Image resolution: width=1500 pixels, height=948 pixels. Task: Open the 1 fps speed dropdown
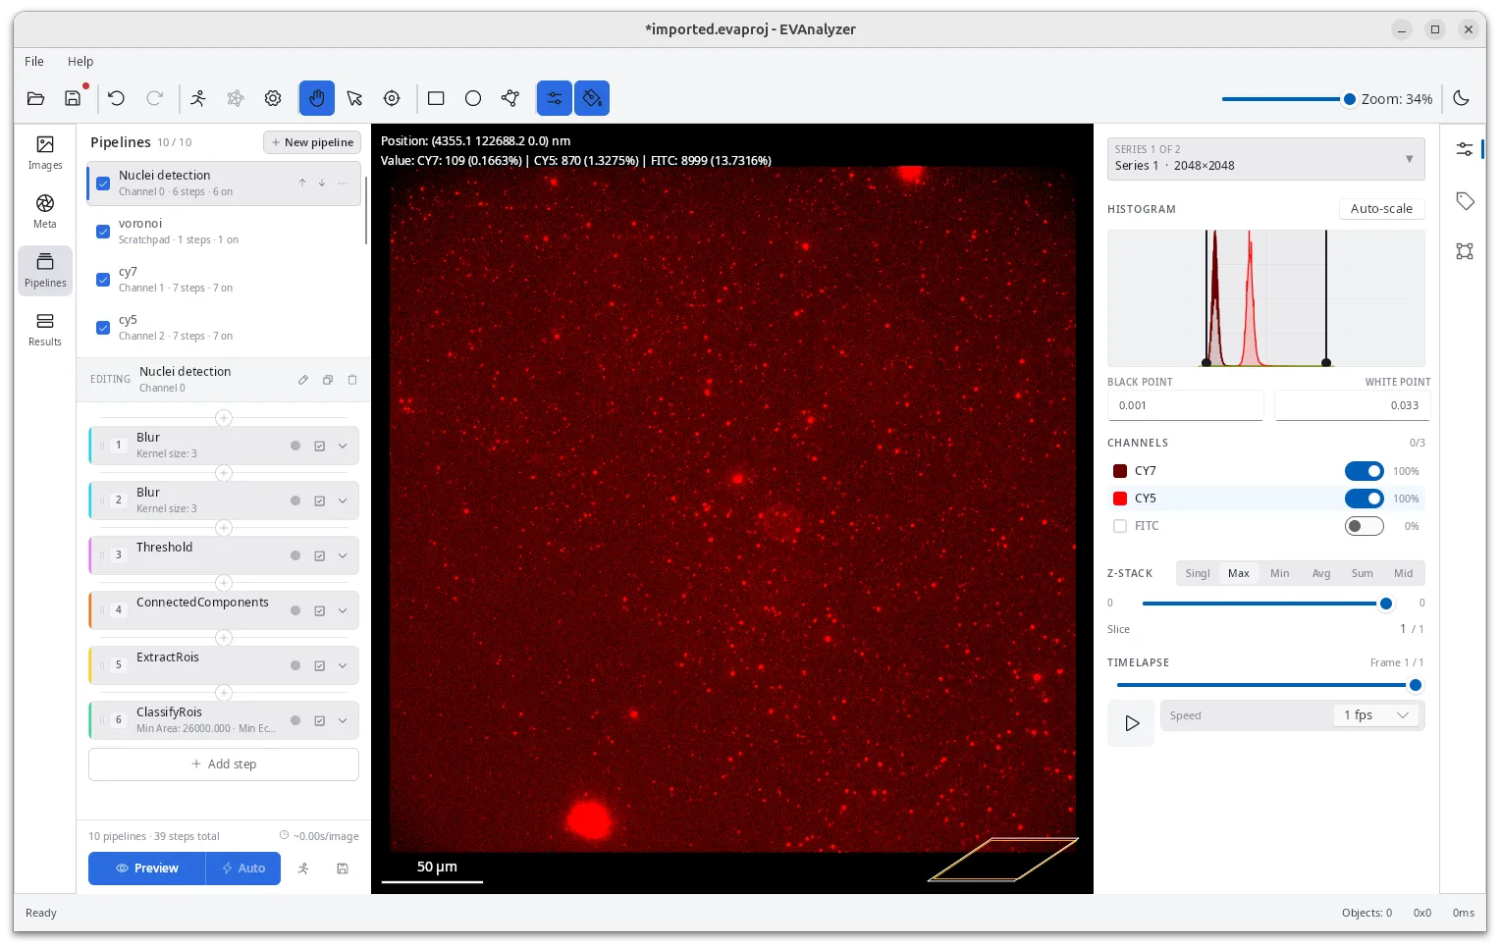pyautogui.click(x=1376, y=715)
